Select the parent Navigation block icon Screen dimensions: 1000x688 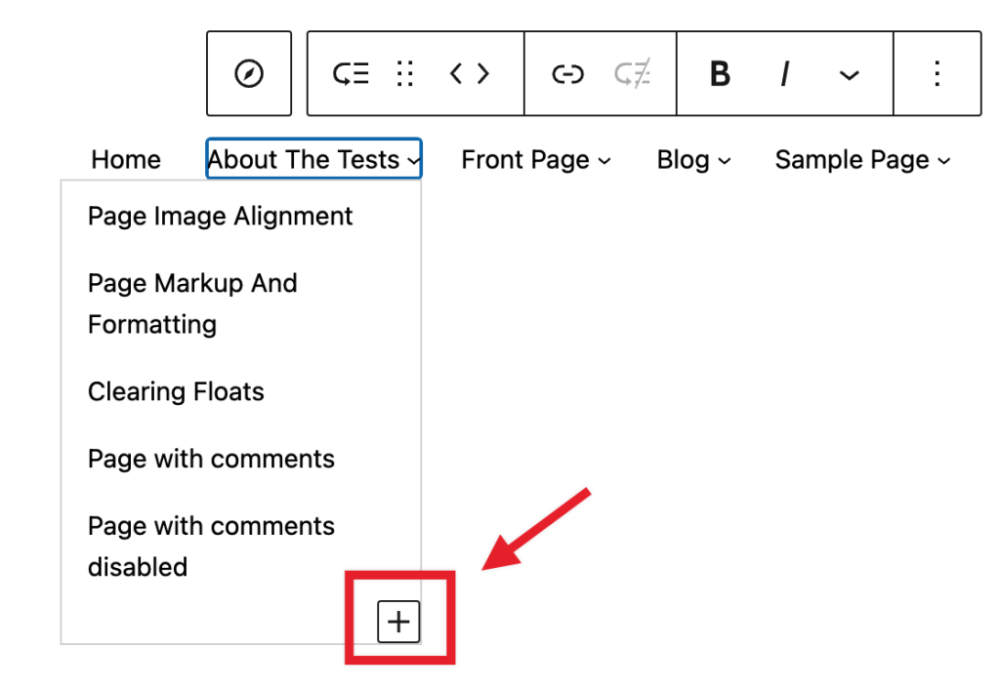coord(249,73)
